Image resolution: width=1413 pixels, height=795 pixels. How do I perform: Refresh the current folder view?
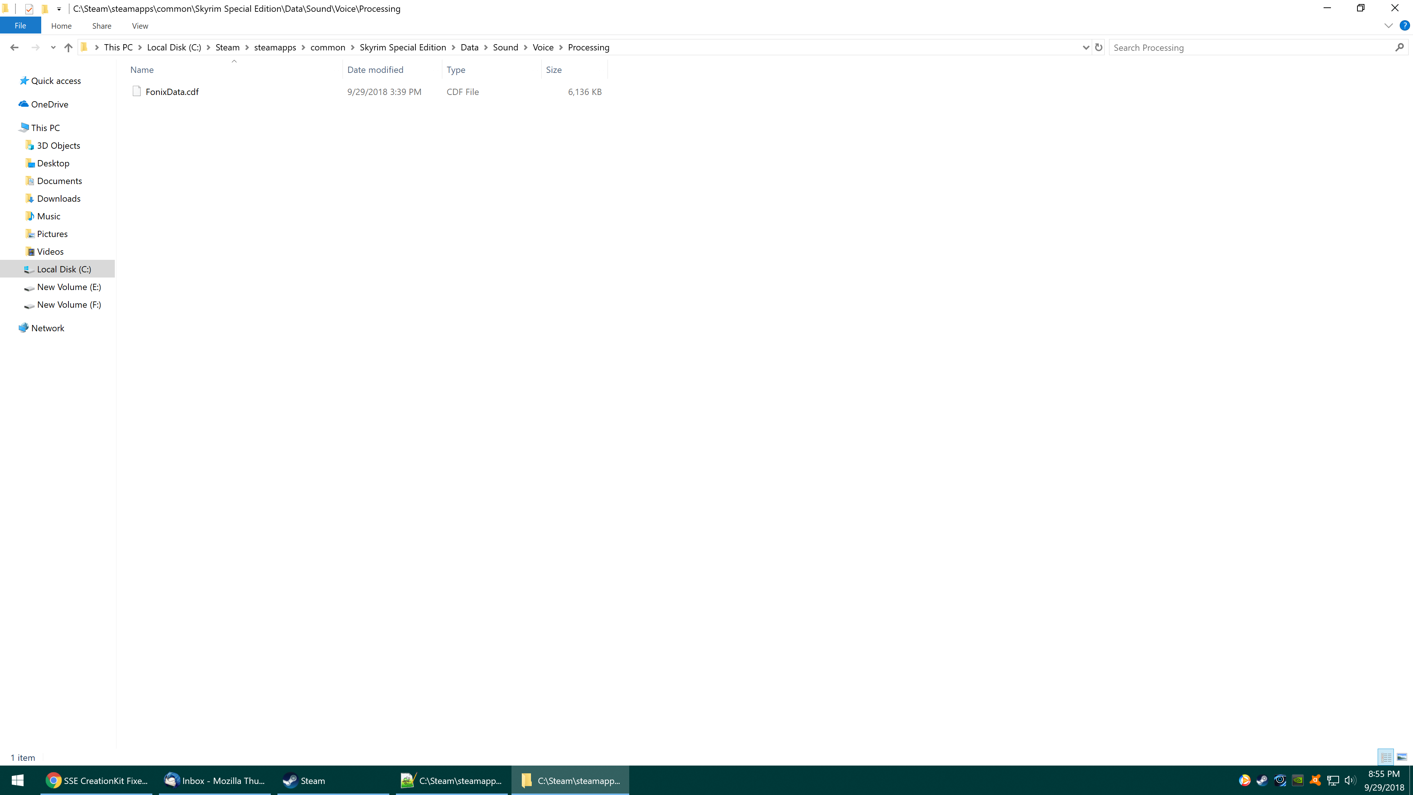[1099, 48]
